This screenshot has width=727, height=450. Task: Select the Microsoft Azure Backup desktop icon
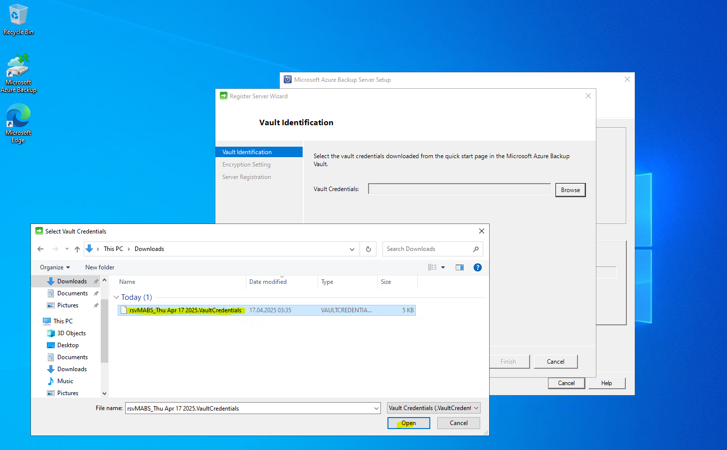coord(18,73)
